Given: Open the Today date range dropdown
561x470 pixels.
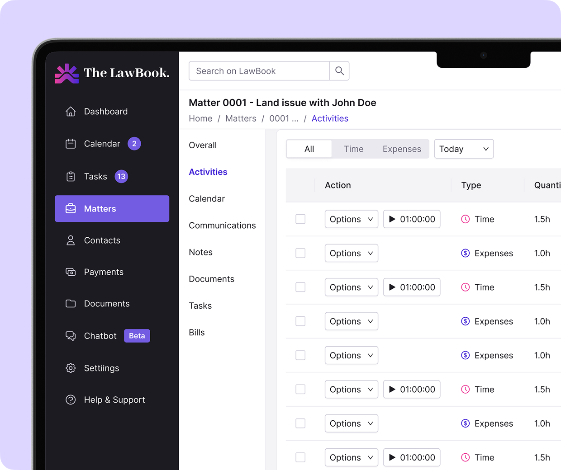Looking at the screenshot, I should click(x=464, y=149).
